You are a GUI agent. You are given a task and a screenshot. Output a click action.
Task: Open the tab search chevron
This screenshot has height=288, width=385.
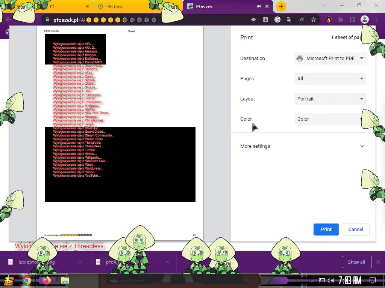tap(324, 5)
